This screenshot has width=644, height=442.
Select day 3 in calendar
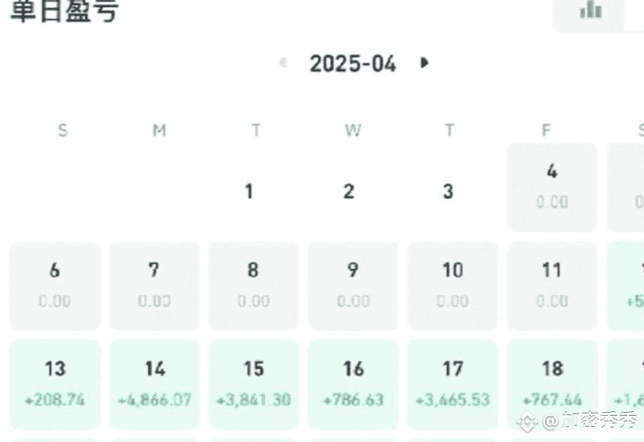[x=449, y=191]
